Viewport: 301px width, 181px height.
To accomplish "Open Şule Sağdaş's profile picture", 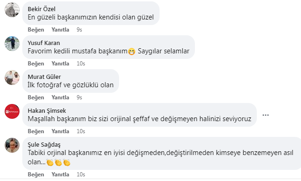I will pyautogui.click(x=12, y=145).
